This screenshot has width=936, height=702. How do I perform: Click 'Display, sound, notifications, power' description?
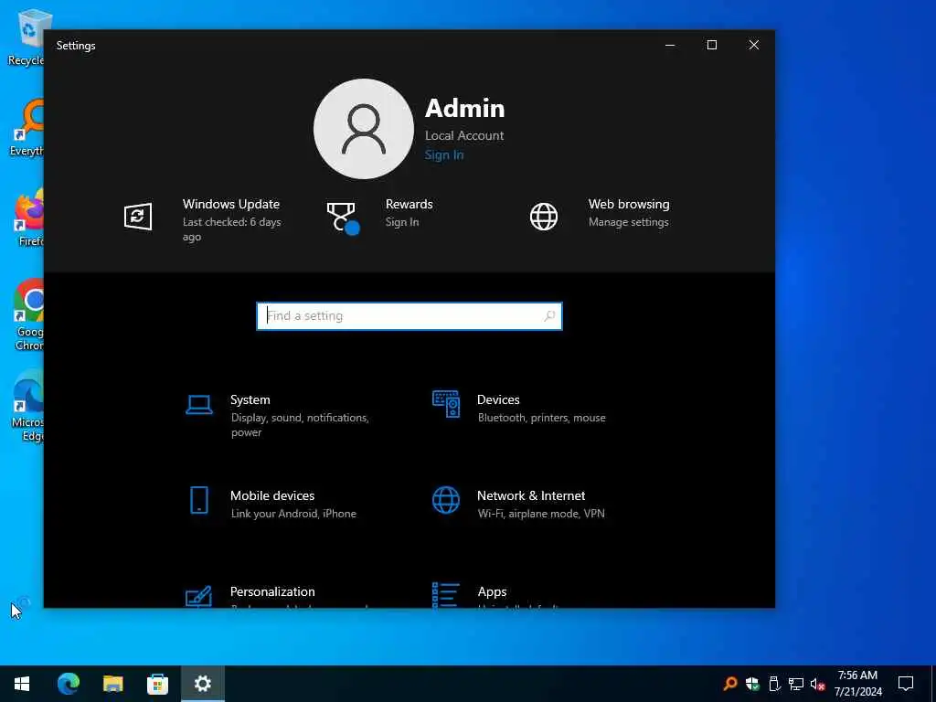[300, 425]
